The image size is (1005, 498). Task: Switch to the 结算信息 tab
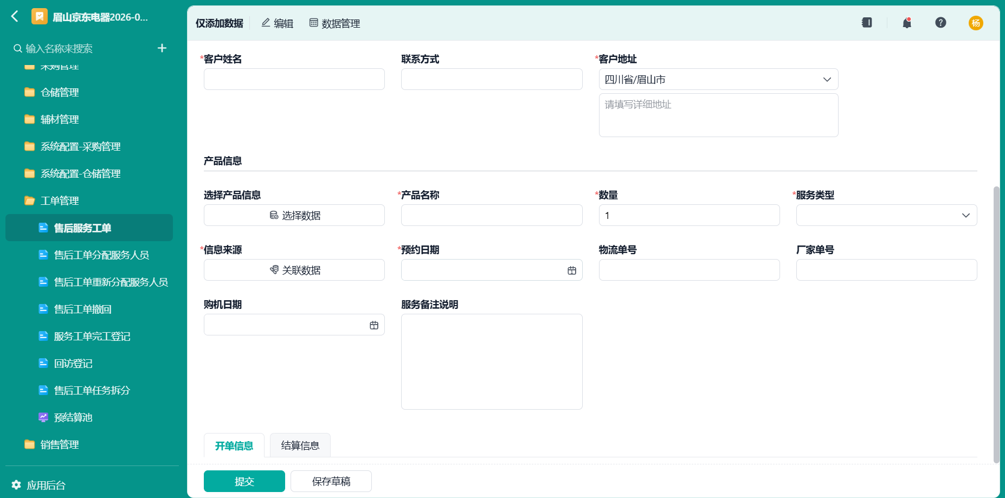[300, 445]
